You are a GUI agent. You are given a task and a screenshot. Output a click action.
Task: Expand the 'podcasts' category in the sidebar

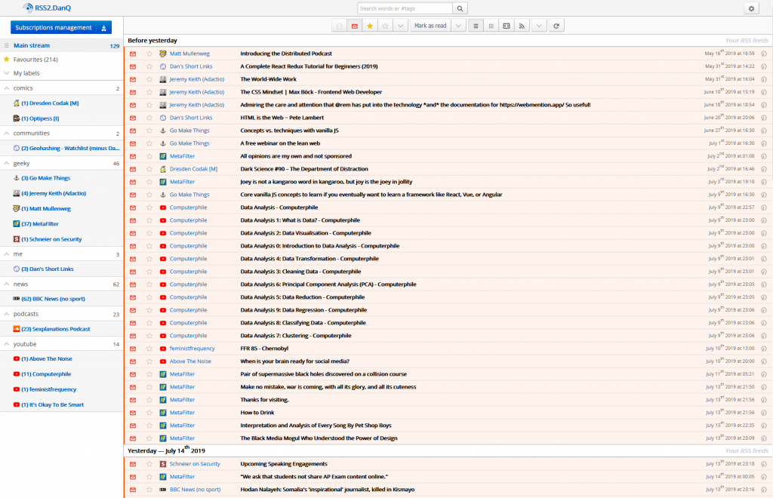click(x=7, y=313)
